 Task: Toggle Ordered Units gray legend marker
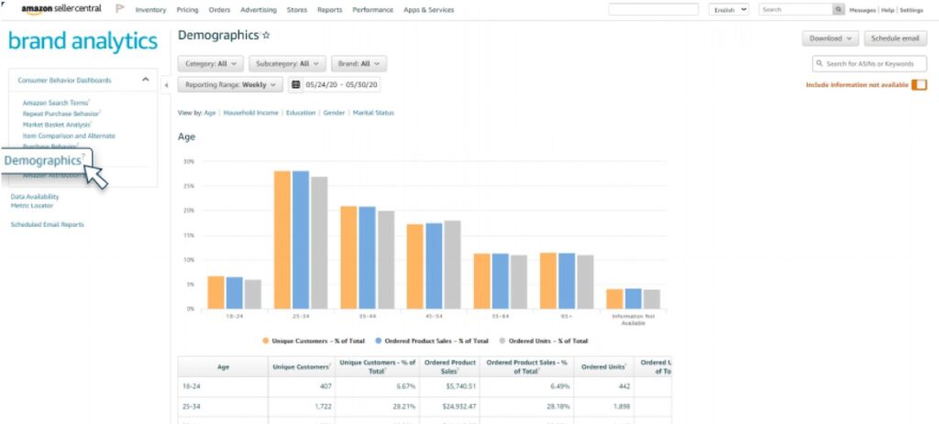pos(502,341)
